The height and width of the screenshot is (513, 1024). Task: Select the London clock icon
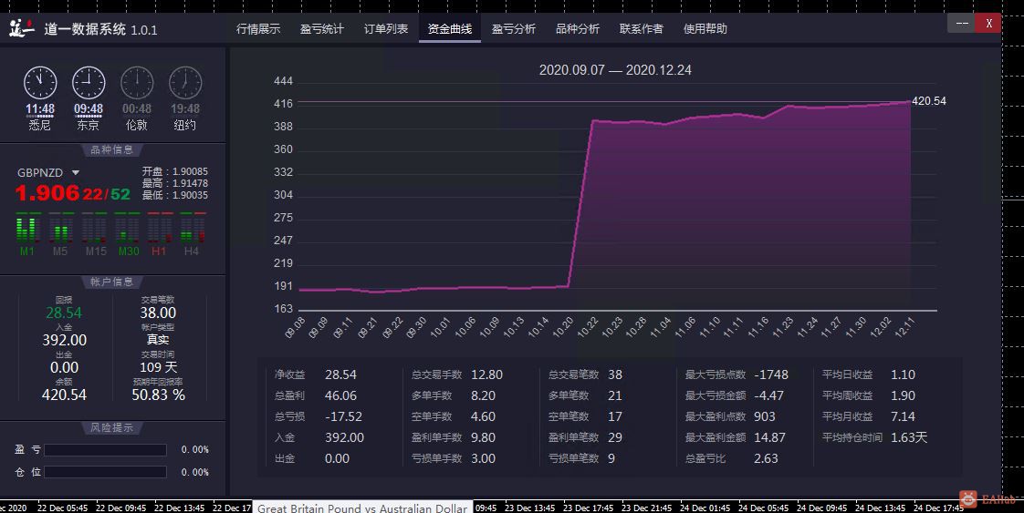tap(137, 83)
